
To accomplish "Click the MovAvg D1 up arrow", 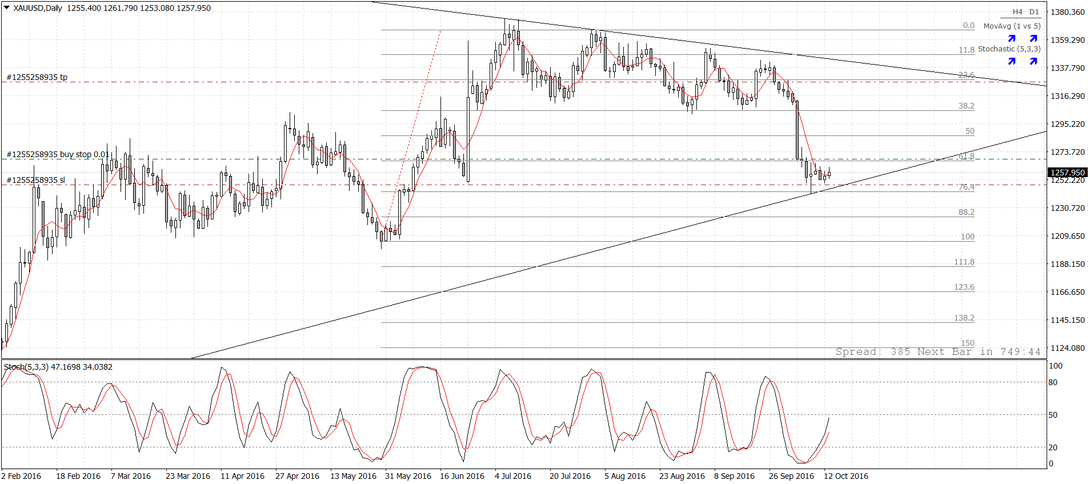I will (1033, 38).
